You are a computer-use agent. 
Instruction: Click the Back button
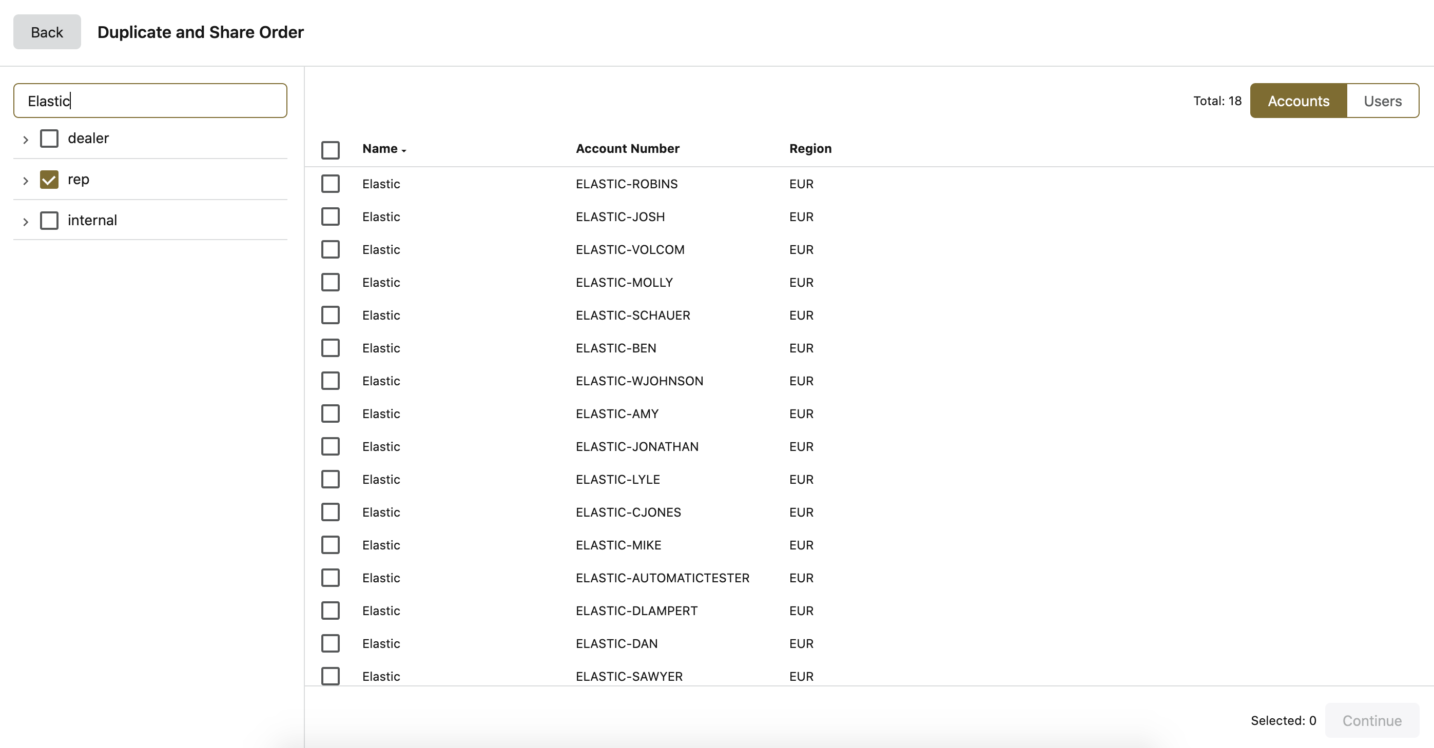coord(47,32)
